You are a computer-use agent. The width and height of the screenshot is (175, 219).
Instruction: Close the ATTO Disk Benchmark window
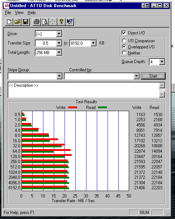click(166, 6)
